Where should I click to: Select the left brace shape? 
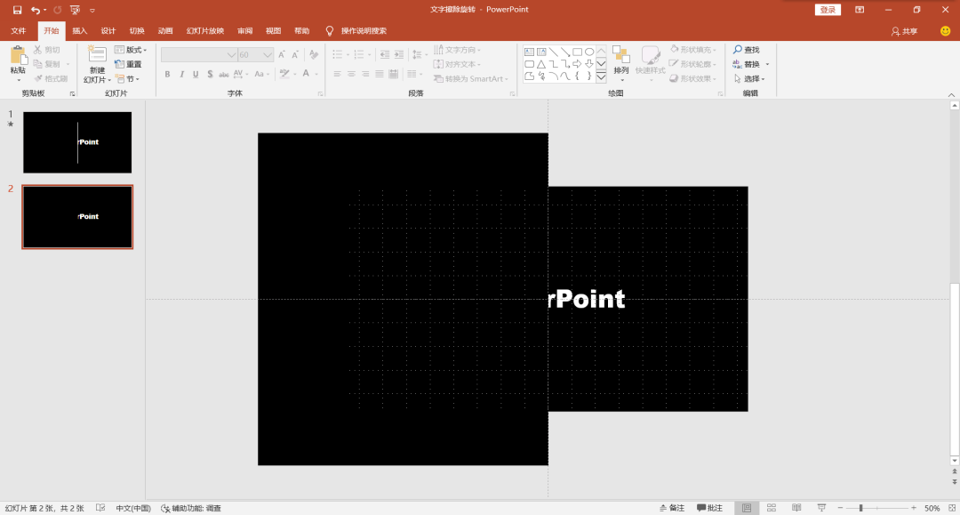pyautogui.click(x=578, y=76)
